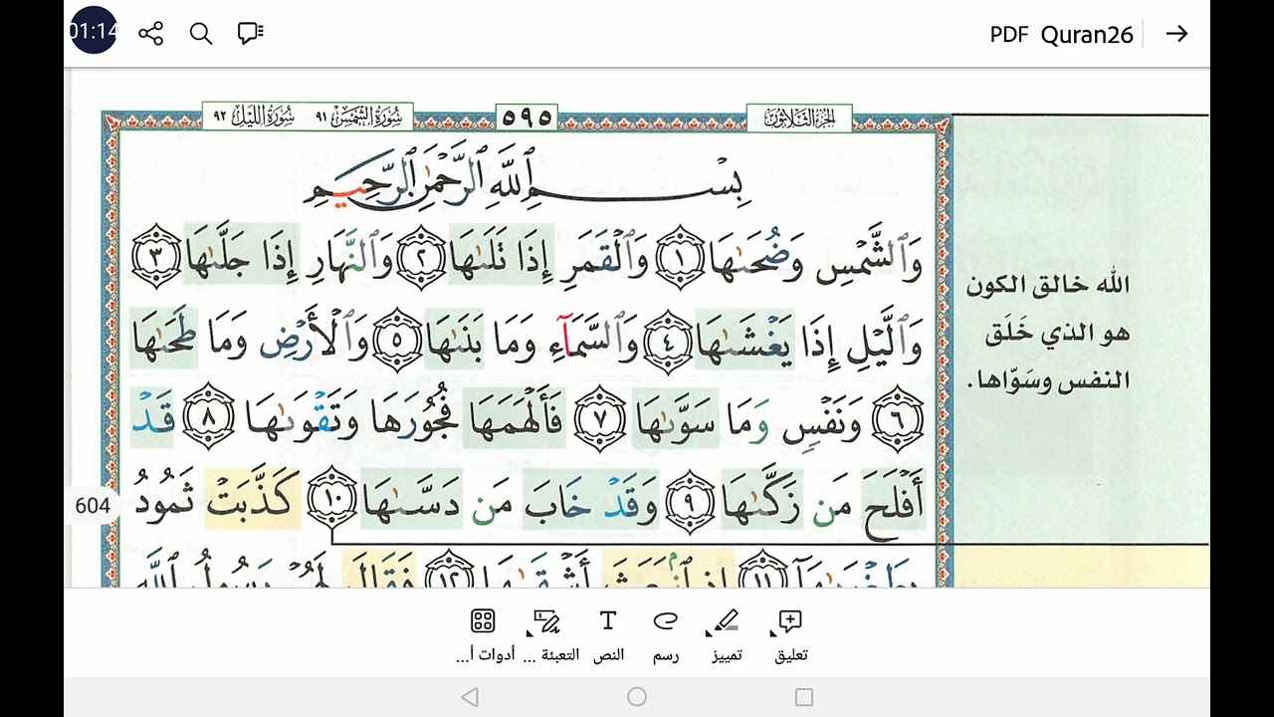Click the verse marker ٣

(157, 256)
